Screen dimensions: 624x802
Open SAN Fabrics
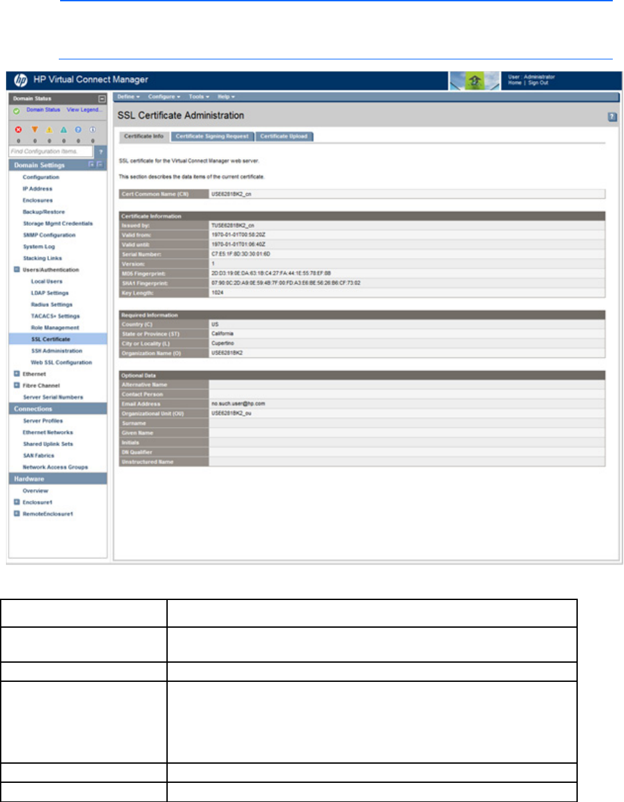[x=40, y=455]
